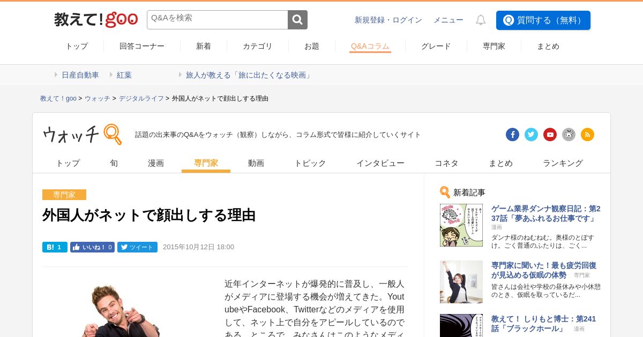Viewport: 643px width, 337px height.
Task: Open article 教えて！しりもと博士：第241話
Action: click(544, 324)
